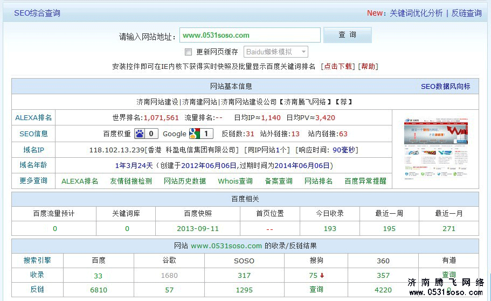Viewport: 491px width, 301px height.
Task: Click creation date 2012年06月06日
Action: (209, 165)
